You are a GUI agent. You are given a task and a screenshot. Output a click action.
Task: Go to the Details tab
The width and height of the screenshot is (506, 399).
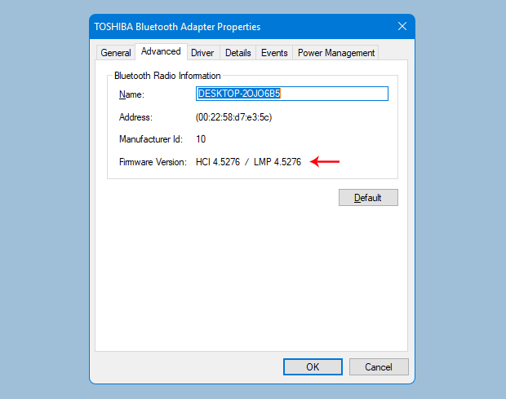click(x=237, y=53)
